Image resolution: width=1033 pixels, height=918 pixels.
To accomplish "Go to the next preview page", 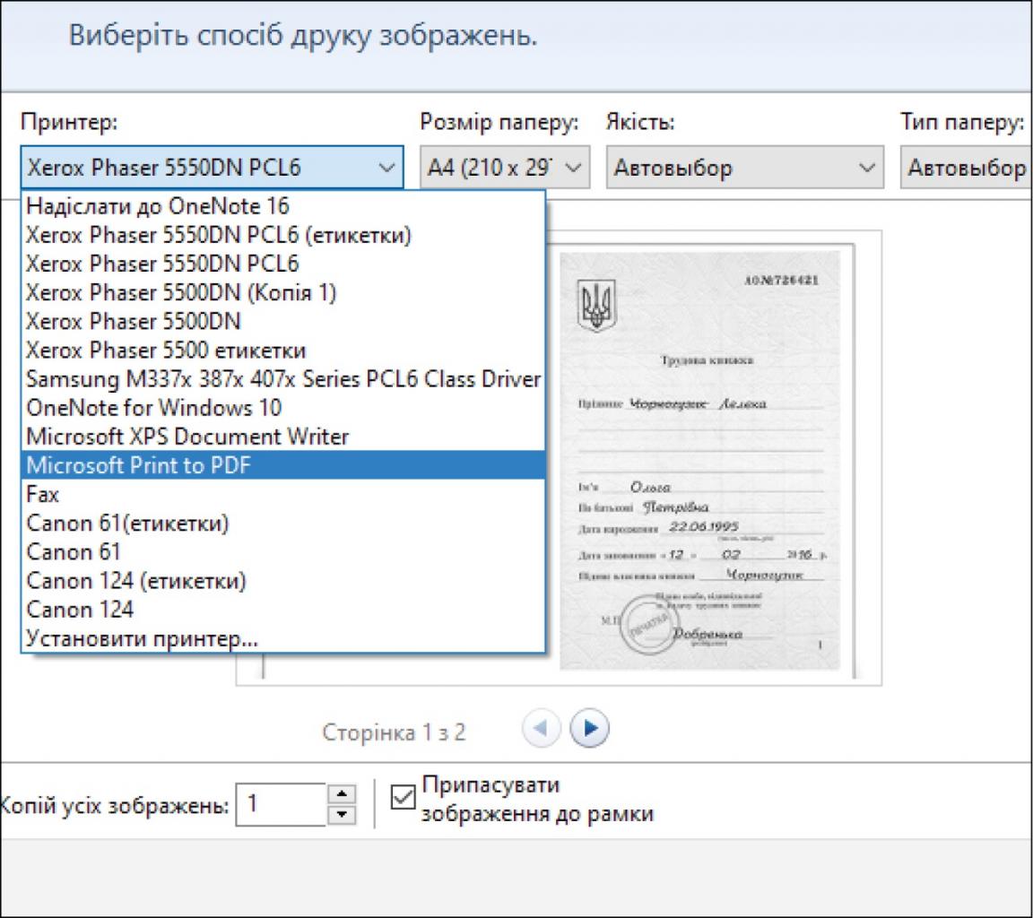I will click(x=589, y=728).
